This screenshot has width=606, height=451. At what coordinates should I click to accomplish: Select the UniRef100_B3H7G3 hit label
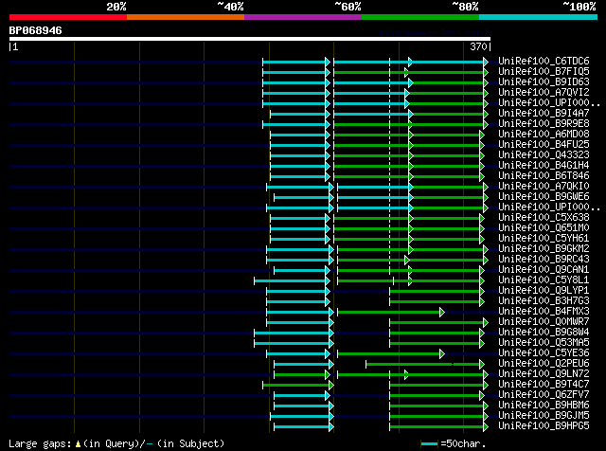544,301
